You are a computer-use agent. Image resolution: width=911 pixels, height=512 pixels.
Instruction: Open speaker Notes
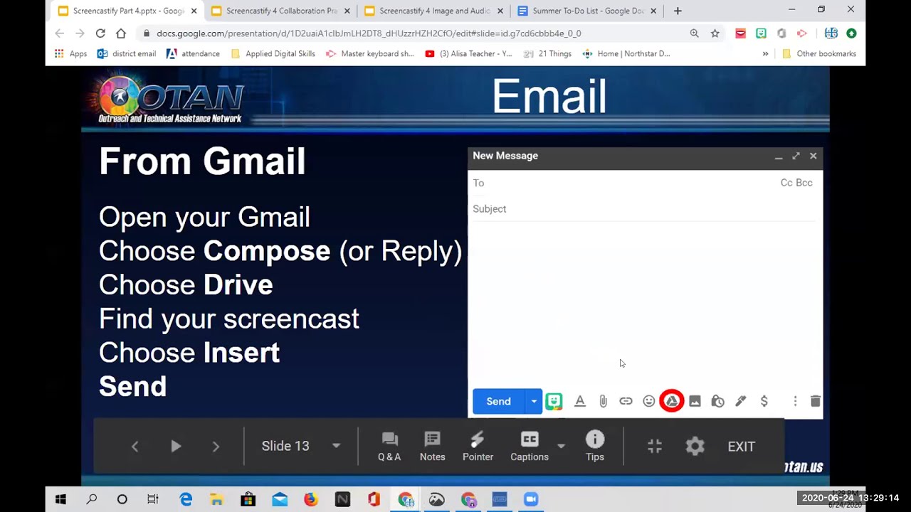432,447
